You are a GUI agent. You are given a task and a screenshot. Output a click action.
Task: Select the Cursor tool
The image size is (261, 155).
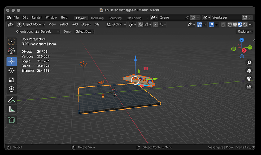[11, 51]
